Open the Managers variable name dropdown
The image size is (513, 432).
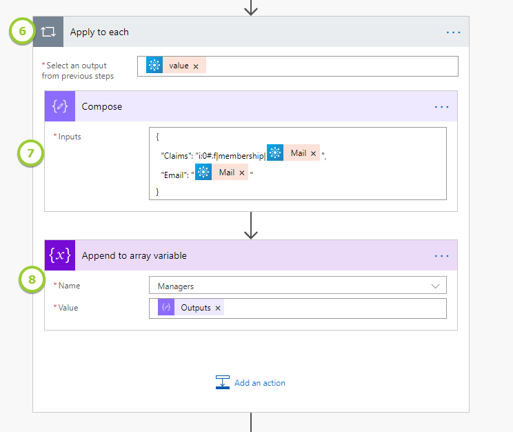[x=435, y=286]
